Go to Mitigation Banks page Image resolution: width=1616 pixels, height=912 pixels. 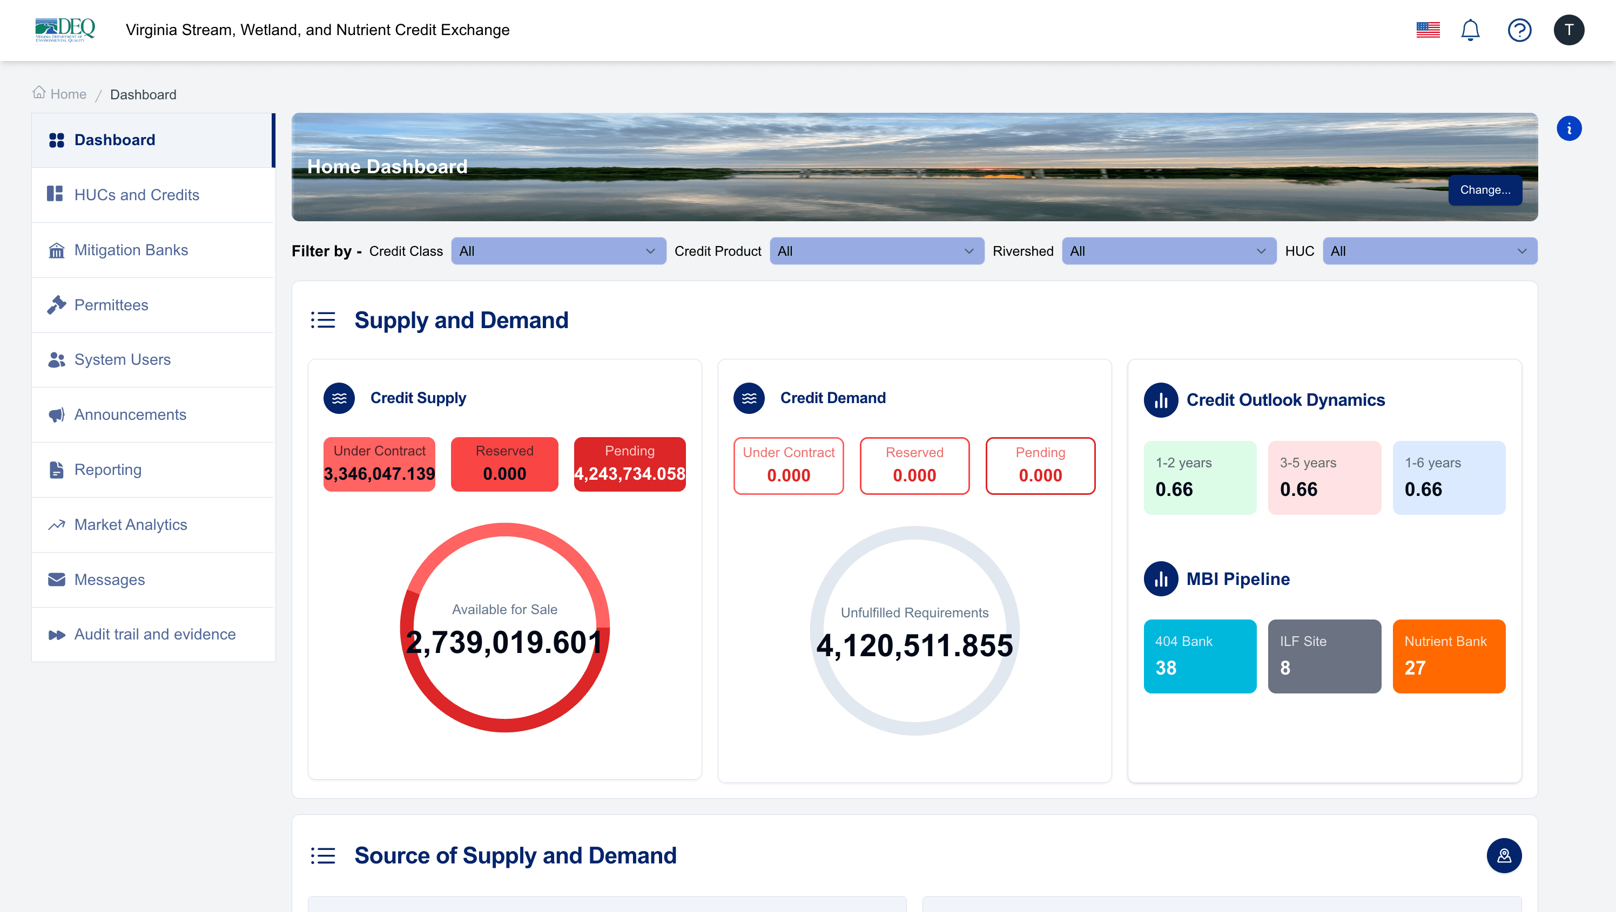click(x=131, y=250)
